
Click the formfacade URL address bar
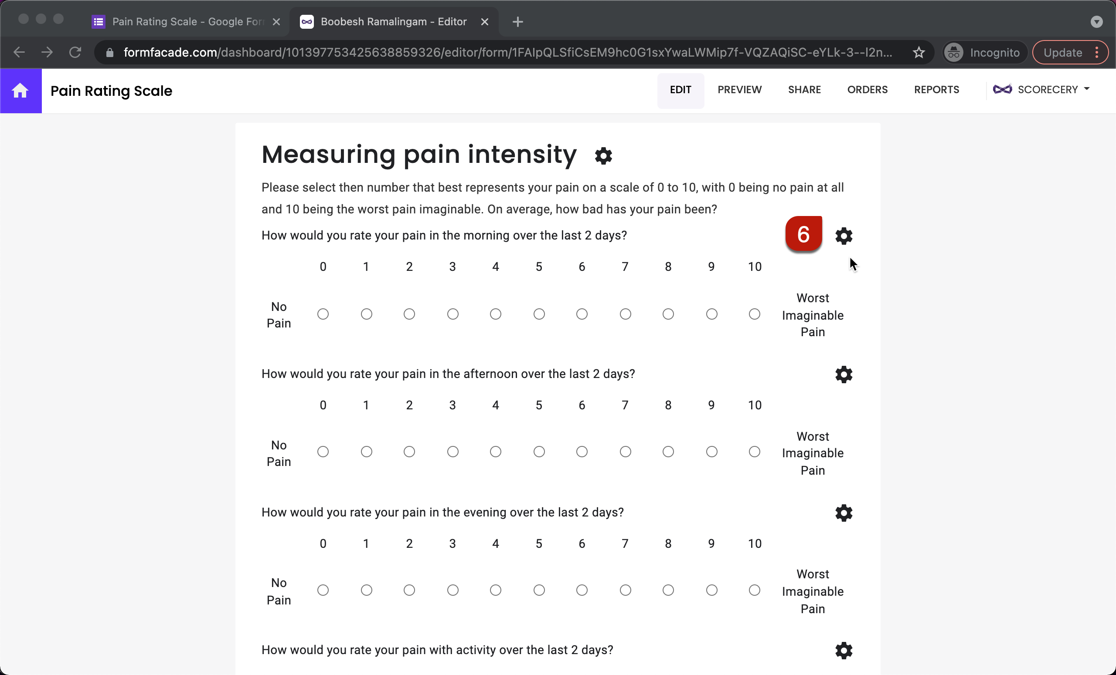pyautogui.click(x=507, y=53)
